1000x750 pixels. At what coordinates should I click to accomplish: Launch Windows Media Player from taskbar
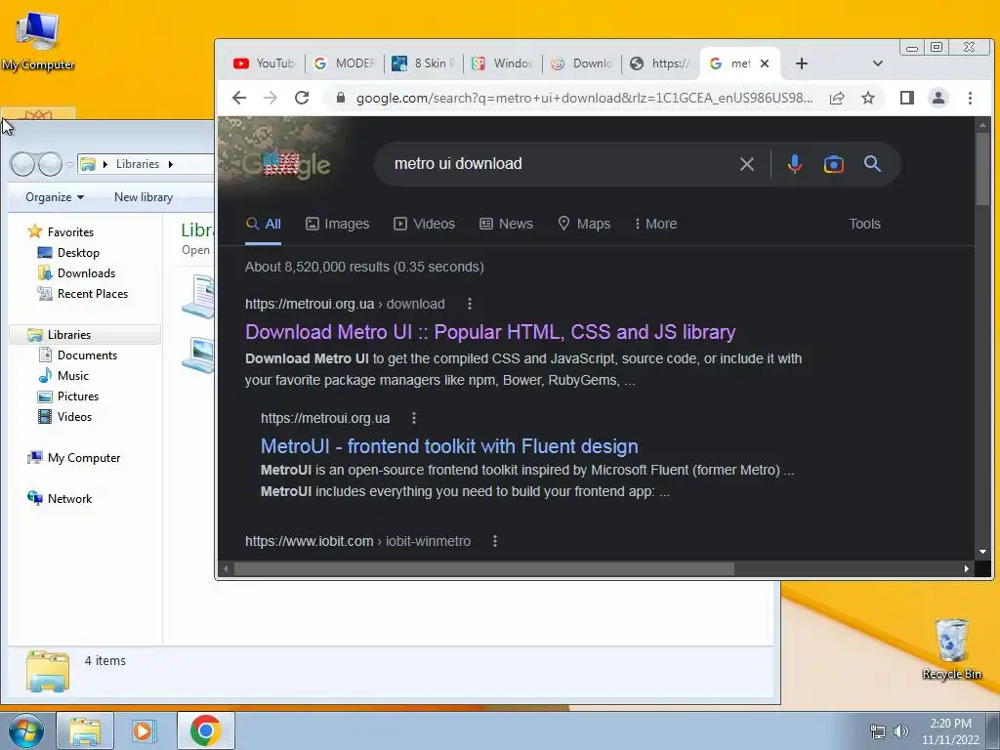143,730
